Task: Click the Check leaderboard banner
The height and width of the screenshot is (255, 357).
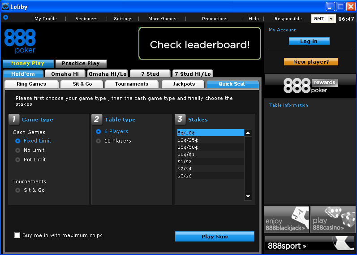Action: click(x=199, y=43)
